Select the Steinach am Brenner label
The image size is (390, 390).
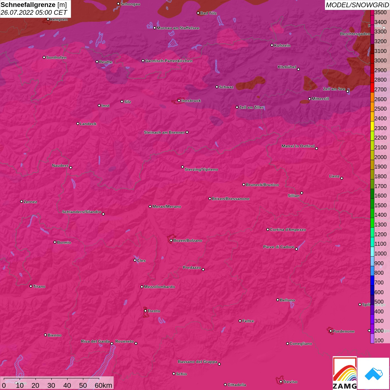tap(164, 132)
